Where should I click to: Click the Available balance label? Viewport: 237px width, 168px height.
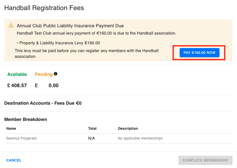pos(17,74)
